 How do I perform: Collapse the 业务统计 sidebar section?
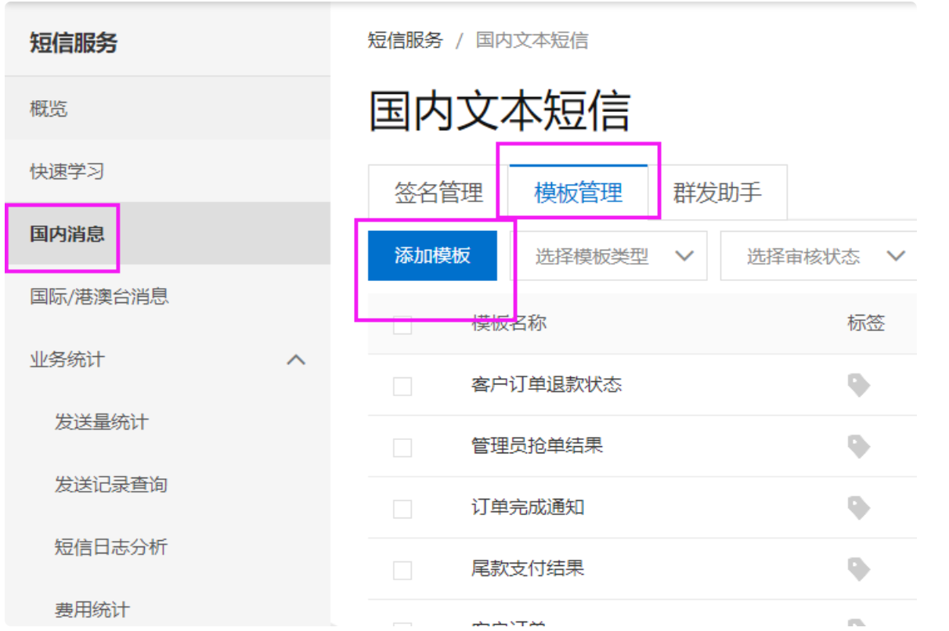coord(296,360)
